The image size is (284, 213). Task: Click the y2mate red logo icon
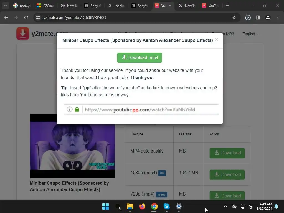coord(23,34)
